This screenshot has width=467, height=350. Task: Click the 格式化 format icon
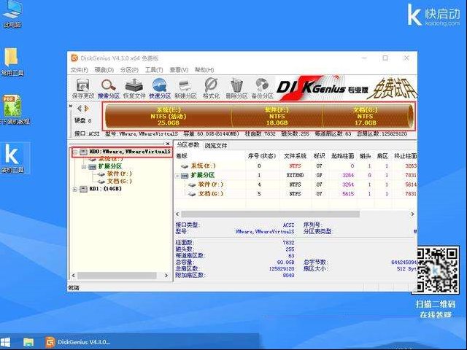211,87
